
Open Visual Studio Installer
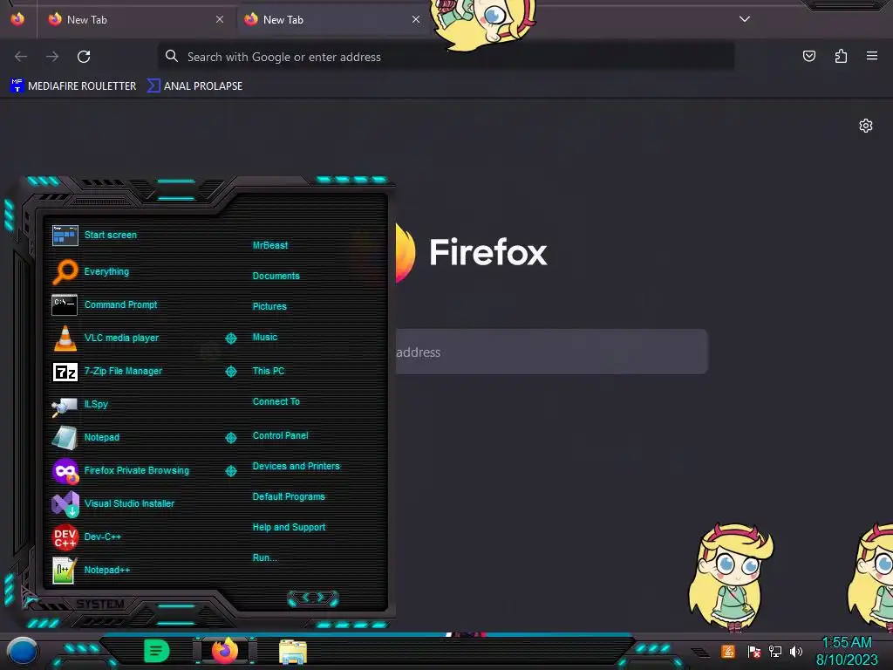tap(65, 503)
